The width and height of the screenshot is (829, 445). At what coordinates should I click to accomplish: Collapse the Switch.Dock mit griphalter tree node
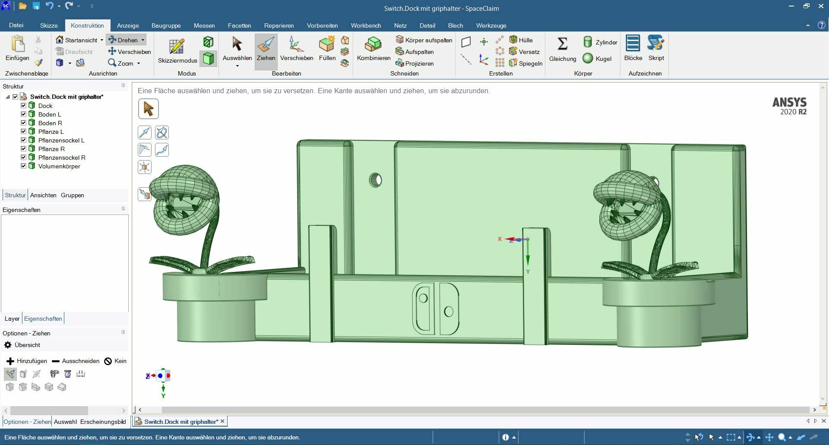(x=7, y=97)
